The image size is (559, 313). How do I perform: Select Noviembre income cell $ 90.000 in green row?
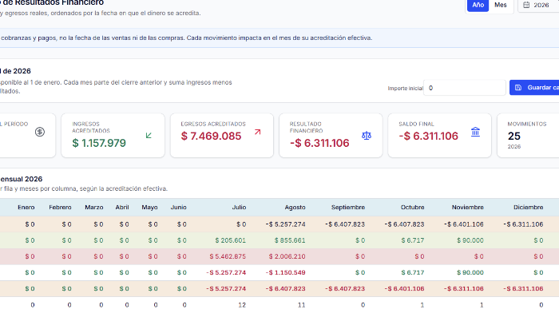point(470,240)
